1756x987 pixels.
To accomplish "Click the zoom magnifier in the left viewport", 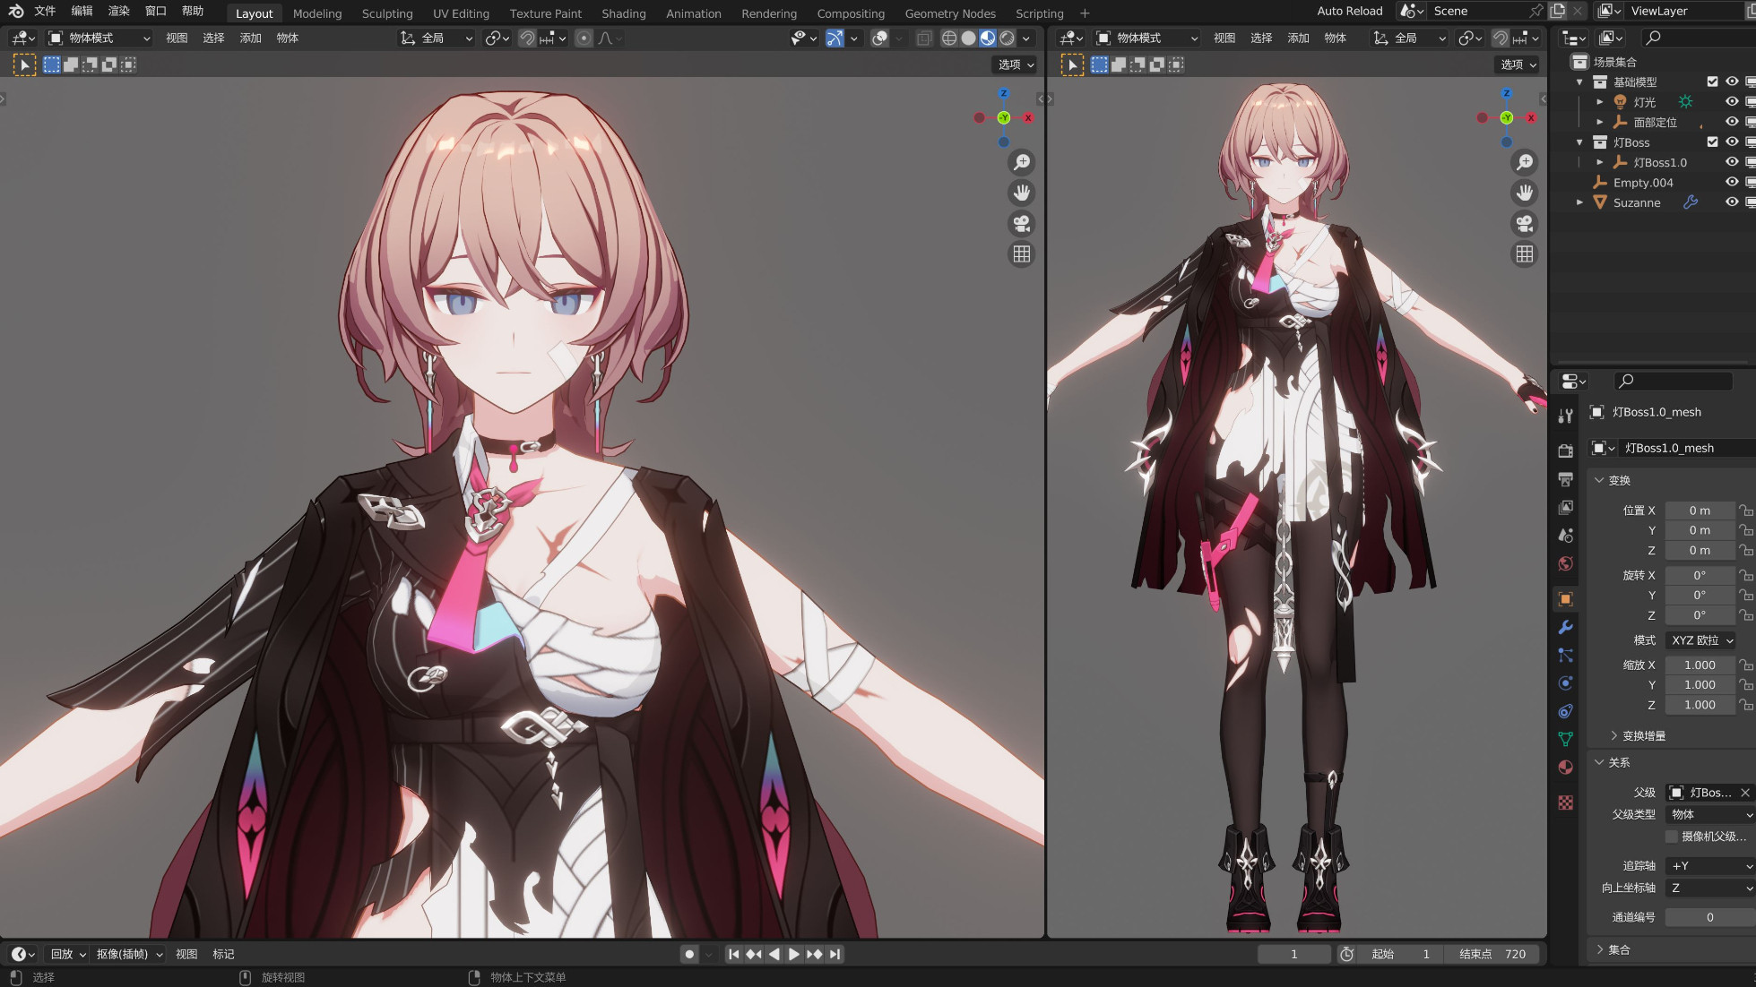I will (x=1021, y=162).
